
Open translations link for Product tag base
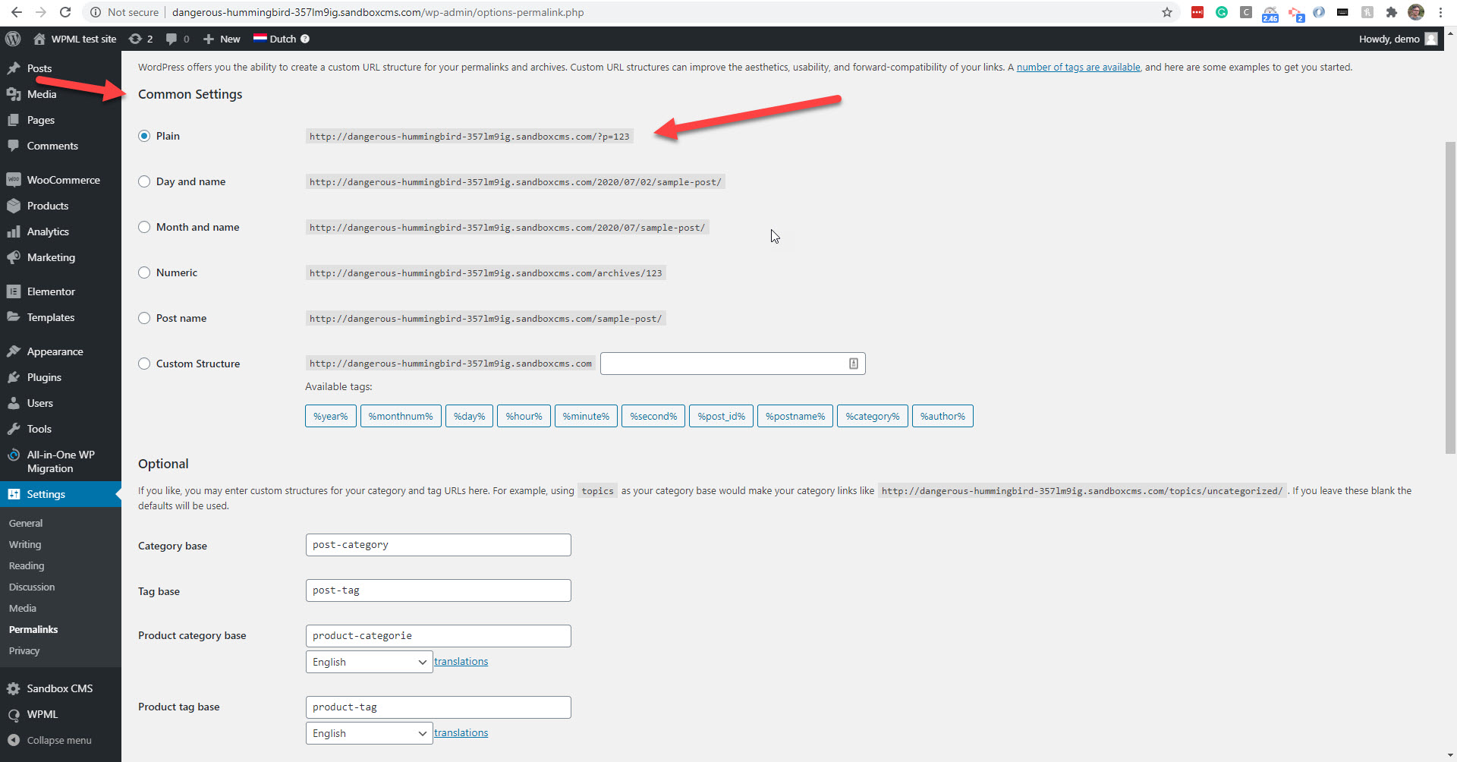coord(461,732)
